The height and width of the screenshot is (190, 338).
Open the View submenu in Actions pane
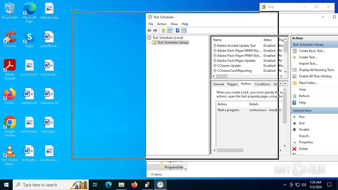tap(302, 89)
